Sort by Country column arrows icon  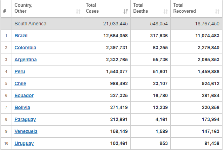coord(78,11)
